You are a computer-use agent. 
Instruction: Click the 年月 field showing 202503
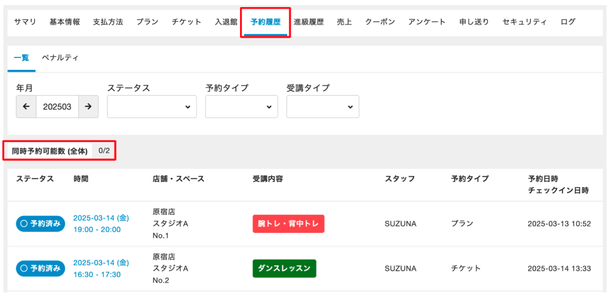click(57, 107)
